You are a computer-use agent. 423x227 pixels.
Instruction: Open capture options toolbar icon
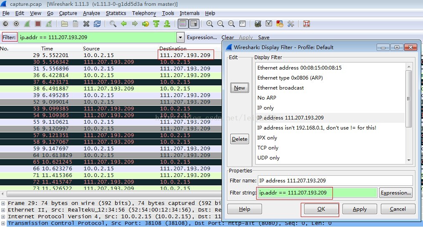tap(16, 24)
